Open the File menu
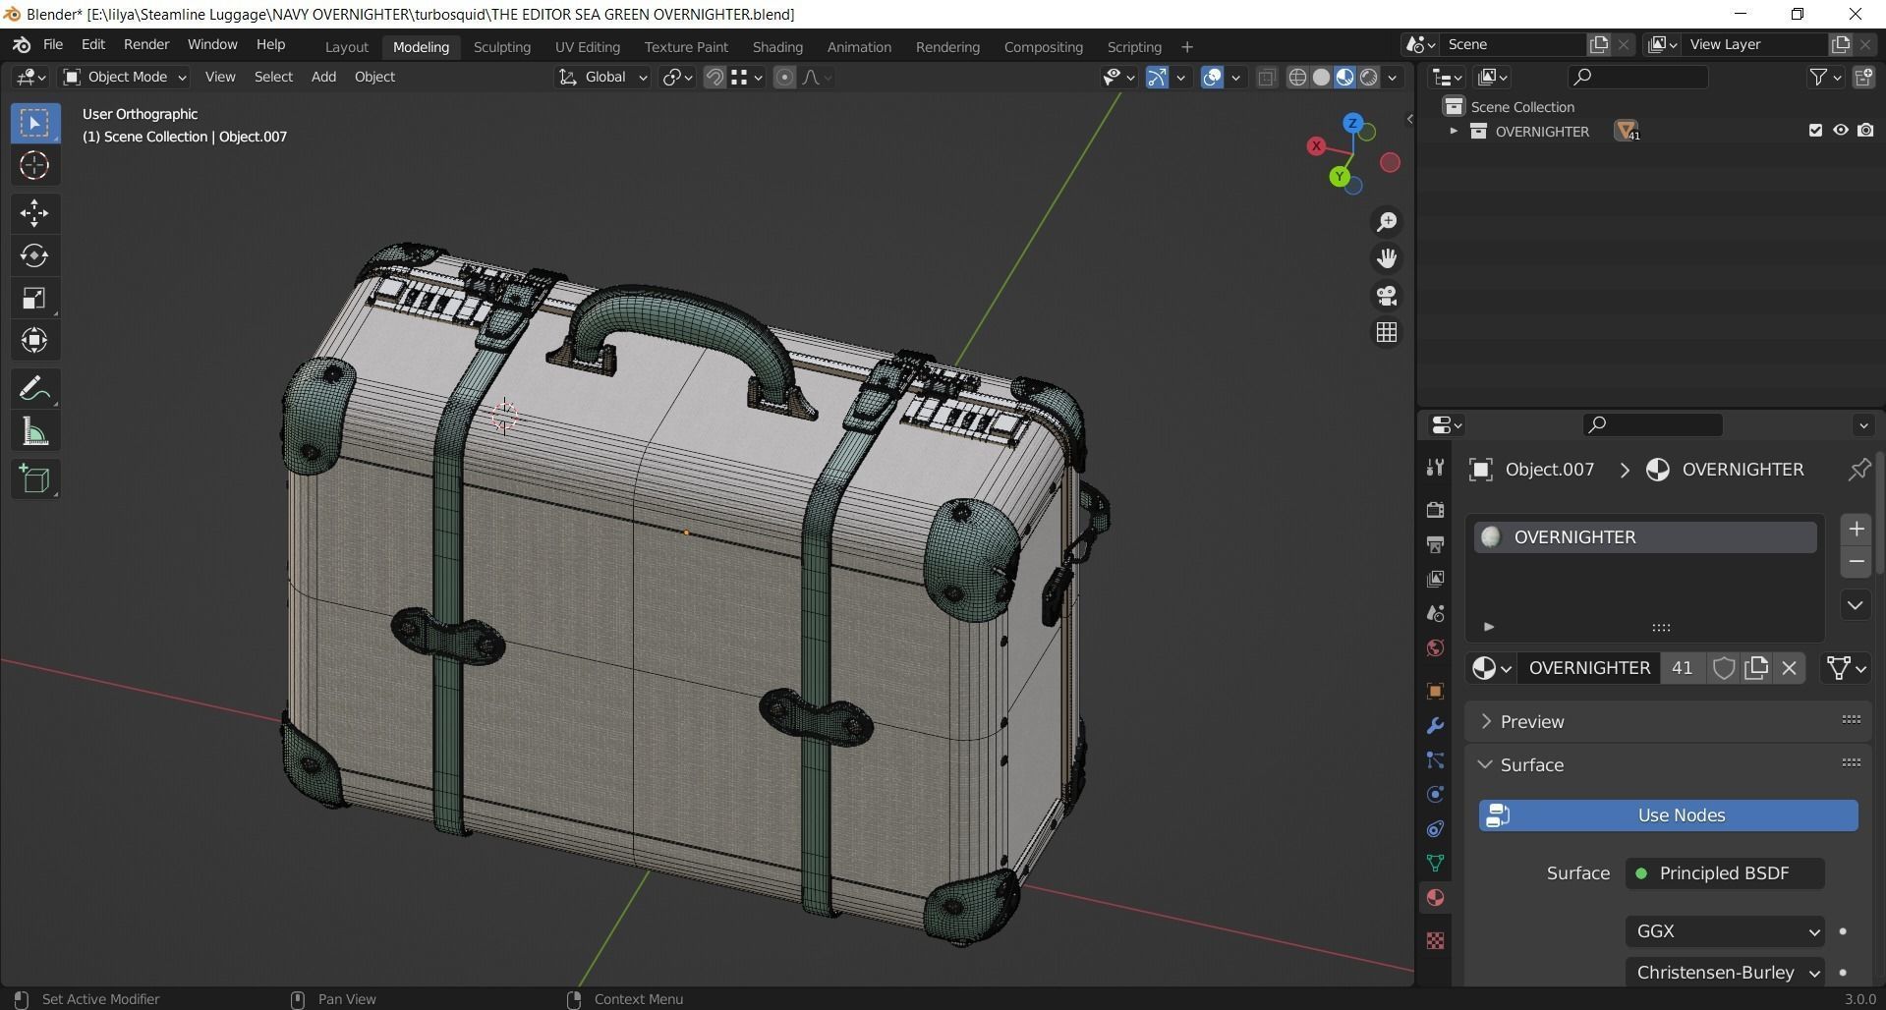1886x1010 pixels. click(53, 45)
